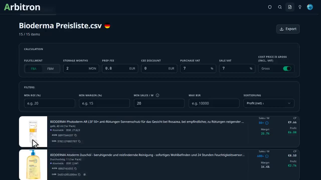This screenshot has height=180, width=321.
Task: Click the lightbulb icon in the header
Action: 300,7
